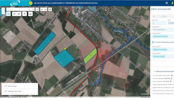This screenshot has height=98, width=174.
Task: Click the yellow arrow button in header
Action: (31, 3)
